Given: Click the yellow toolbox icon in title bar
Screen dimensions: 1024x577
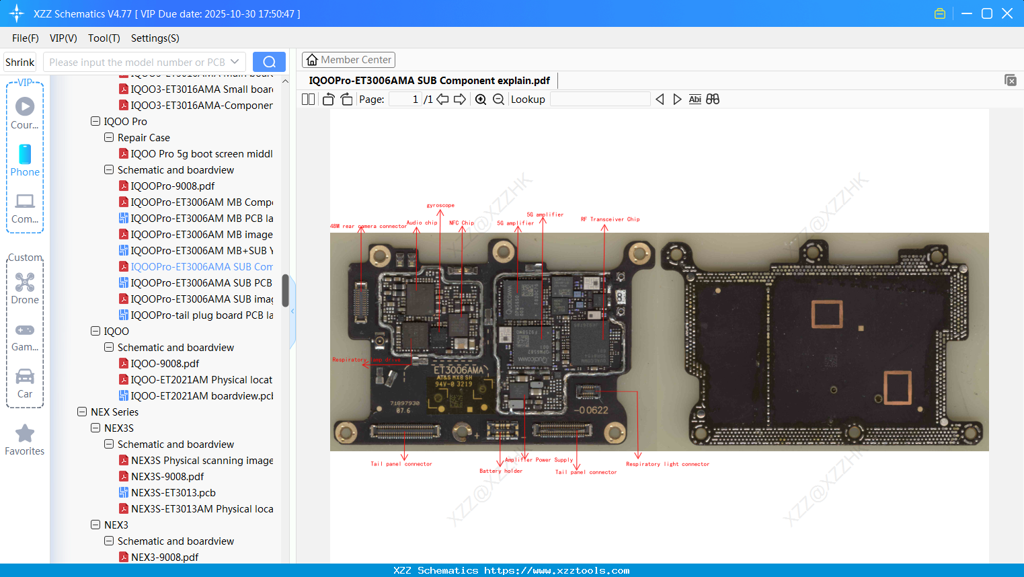Looking at the screenshot, I should [x=940, y=13].
